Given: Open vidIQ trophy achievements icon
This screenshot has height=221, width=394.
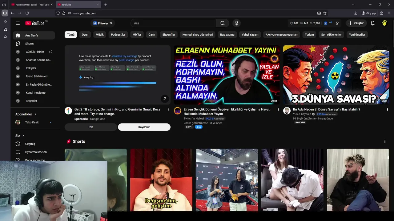Looking at the screenshot, I should 337,23.
